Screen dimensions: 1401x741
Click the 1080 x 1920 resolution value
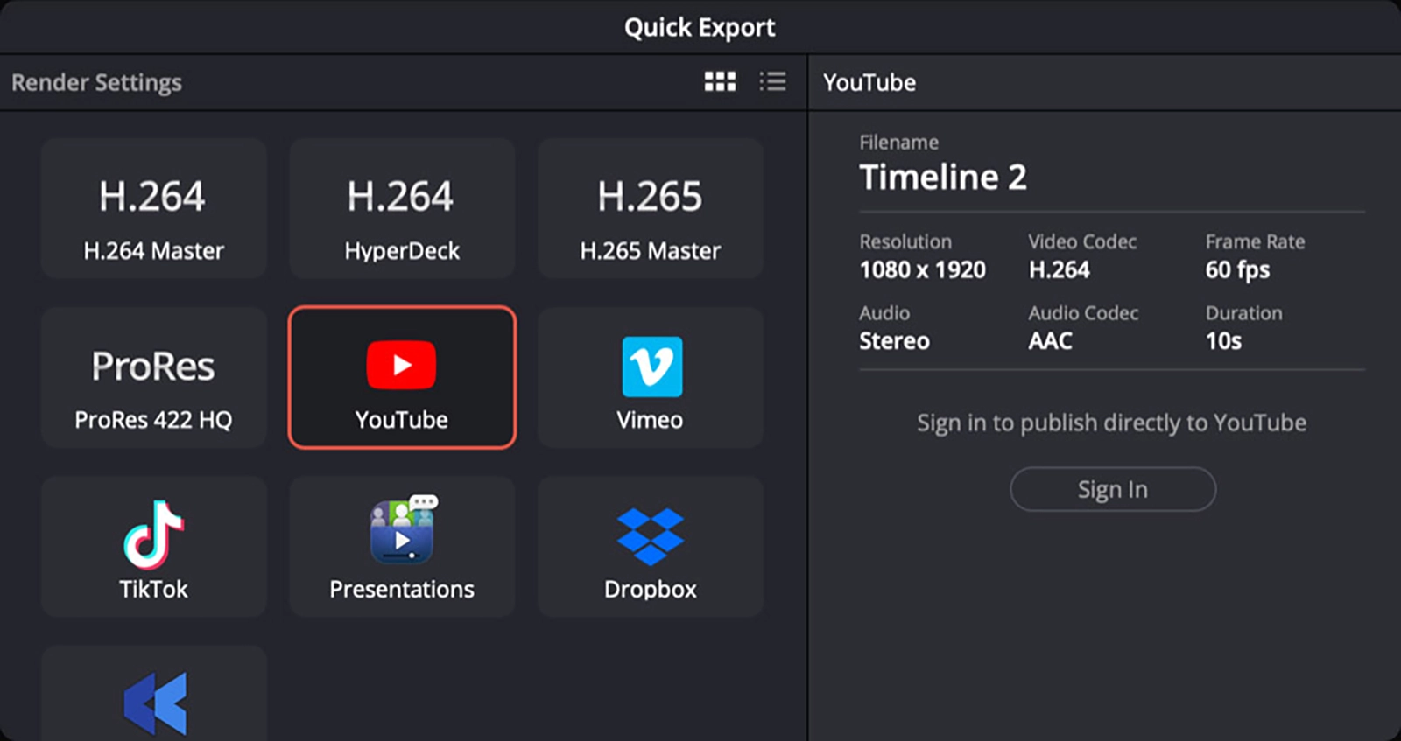(x=922, y=270)
